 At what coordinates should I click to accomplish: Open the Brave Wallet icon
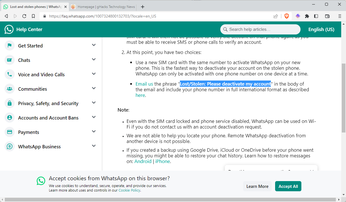pos(327,16)
